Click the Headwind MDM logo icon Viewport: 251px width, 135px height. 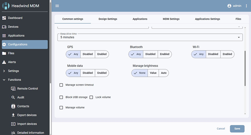coord(6,6)
